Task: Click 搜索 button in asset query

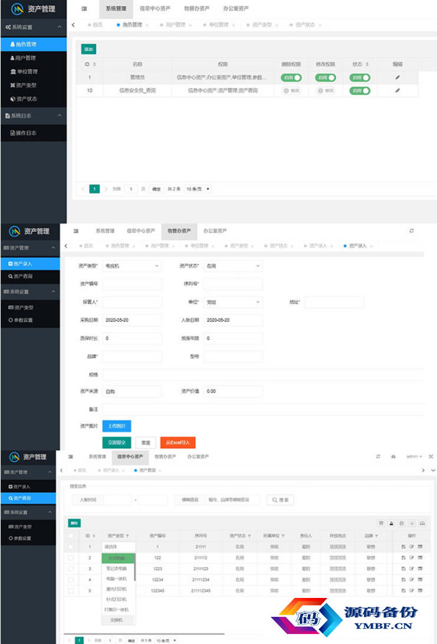Action: (x=280, y=500)
